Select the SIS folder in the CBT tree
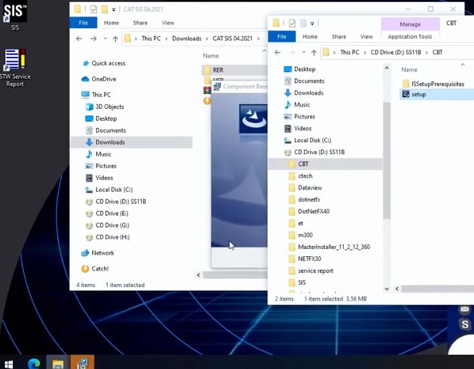 [302, 283]
